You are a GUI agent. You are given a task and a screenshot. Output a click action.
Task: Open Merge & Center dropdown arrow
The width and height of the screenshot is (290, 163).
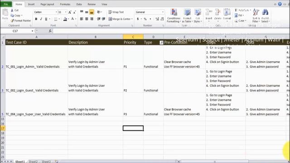(x=132, y=19)
